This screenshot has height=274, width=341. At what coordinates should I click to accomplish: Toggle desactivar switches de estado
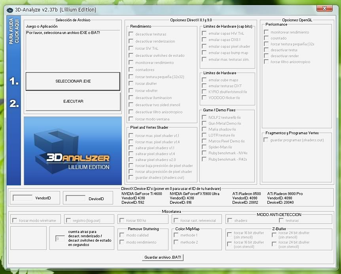click(x=131, y=55)
